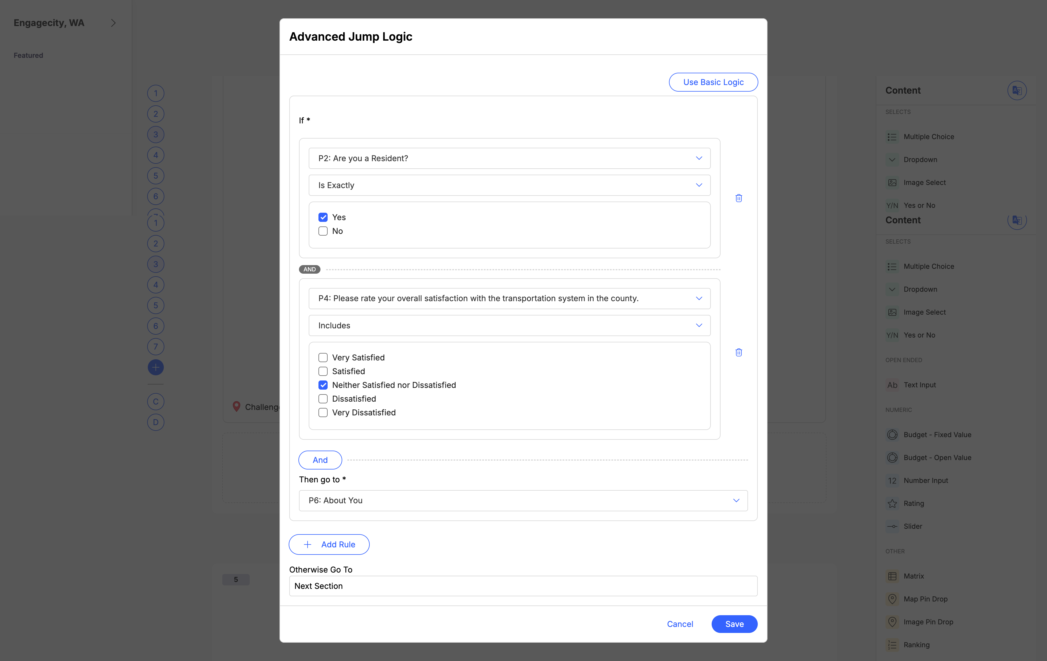
Task: Delete the P2 resident condition with its trash icon
Action: (738, 198)
